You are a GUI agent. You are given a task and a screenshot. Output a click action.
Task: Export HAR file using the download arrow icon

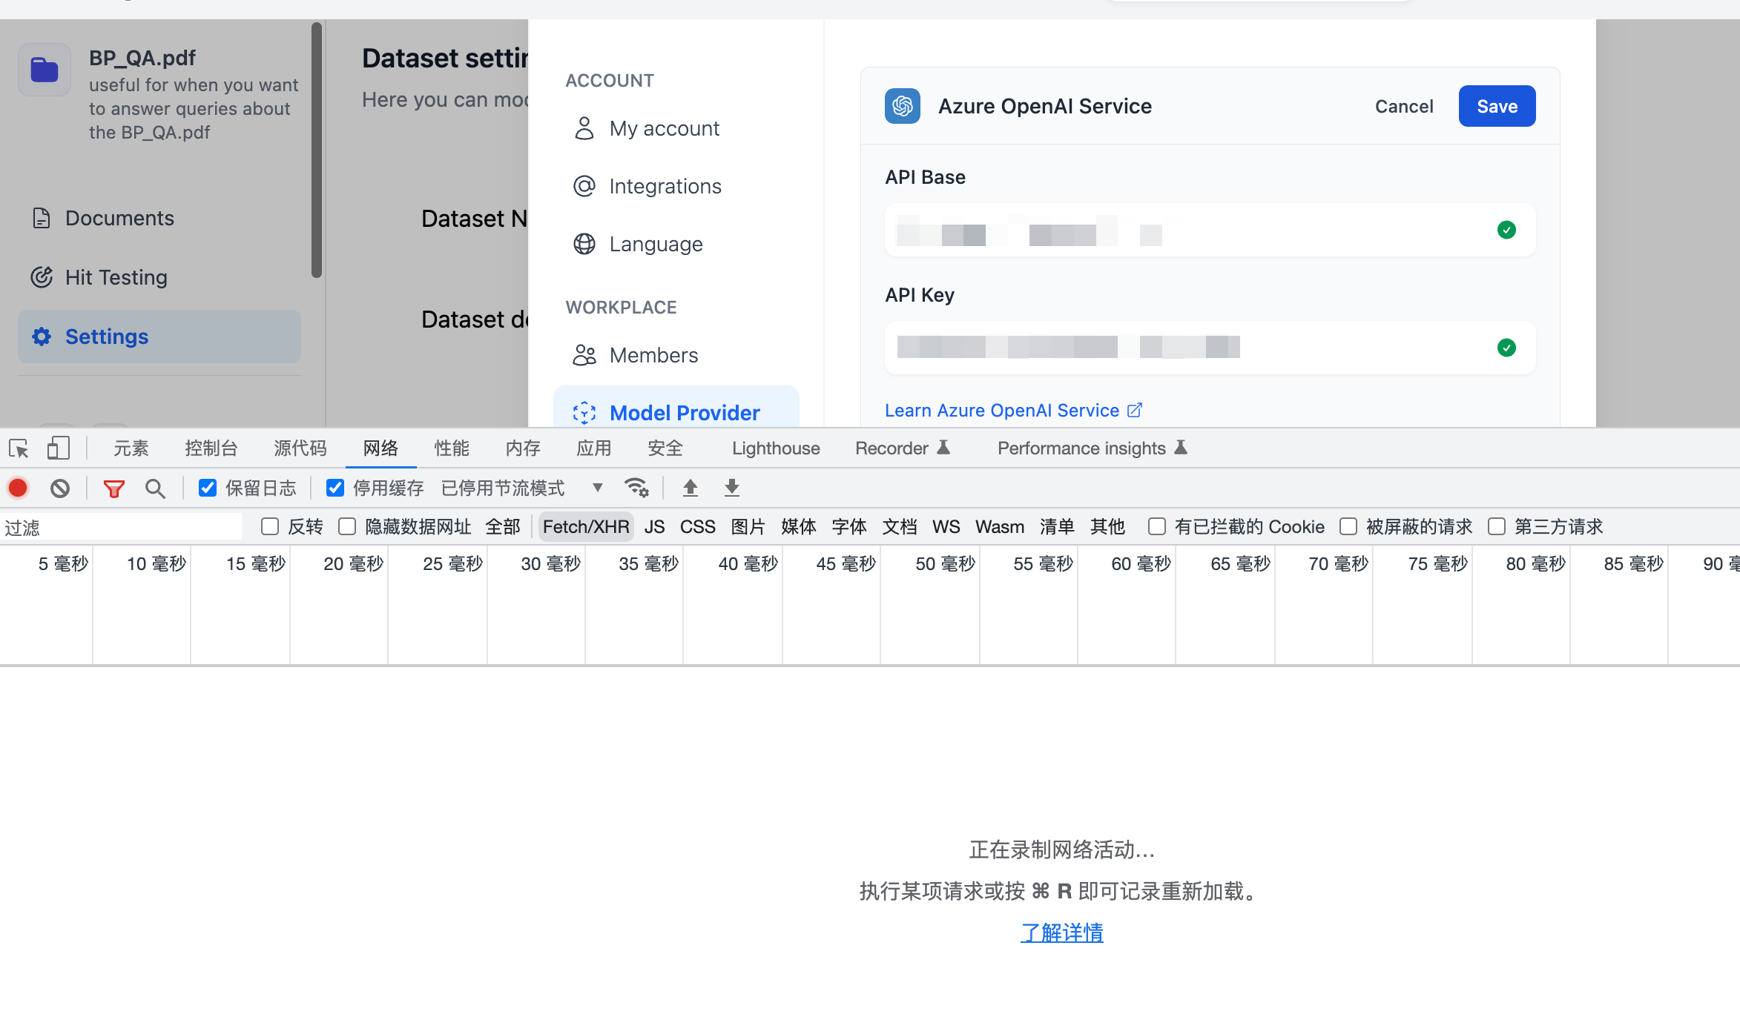[x=731, y=488]
